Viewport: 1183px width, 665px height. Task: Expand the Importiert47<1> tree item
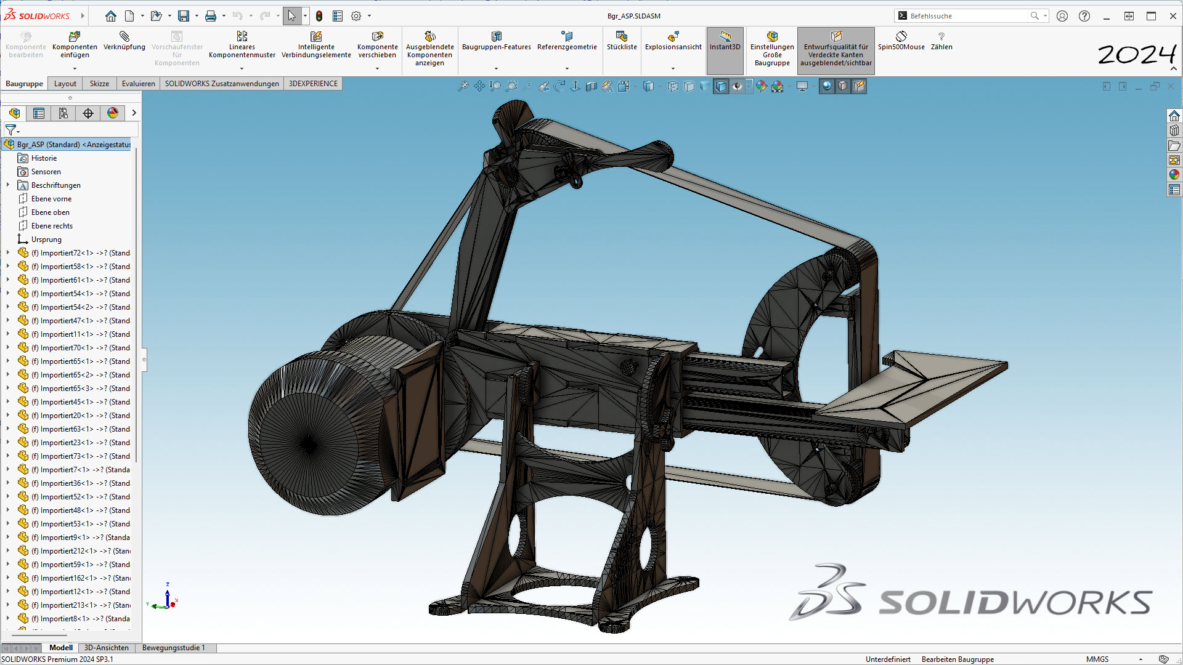pyautogui.click(x=8, y=320)
